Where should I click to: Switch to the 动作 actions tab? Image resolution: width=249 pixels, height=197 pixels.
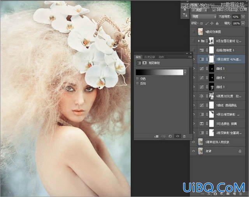tap(161, 57)
